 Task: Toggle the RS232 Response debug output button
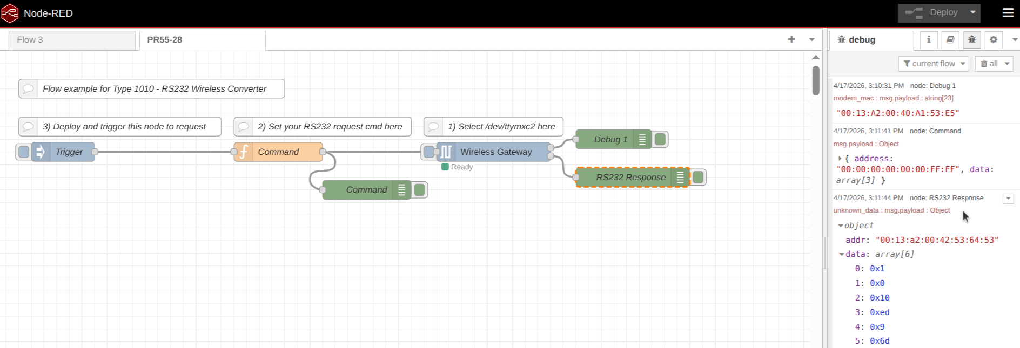pos(698,177)
